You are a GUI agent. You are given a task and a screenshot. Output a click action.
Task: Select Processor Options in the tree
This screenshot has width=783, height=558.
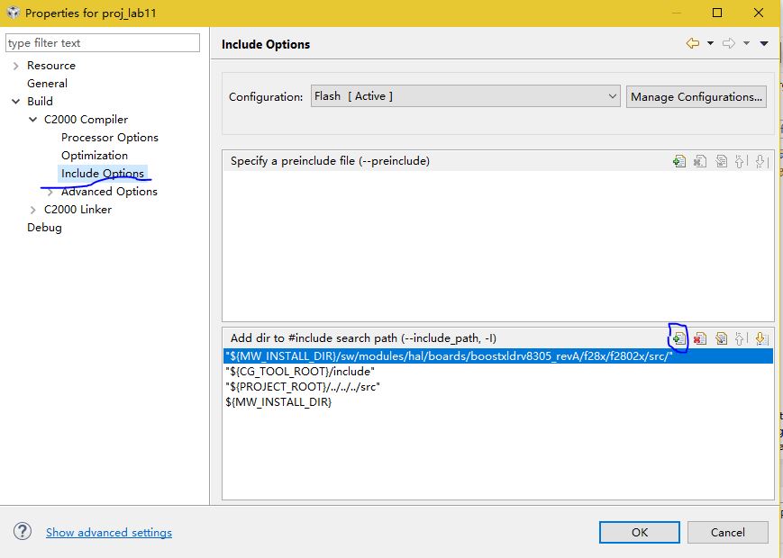pos(109,138)
